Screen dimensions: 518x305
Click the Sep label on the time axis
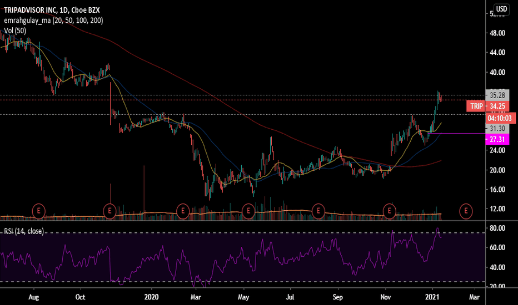click(x=337, y=297)
